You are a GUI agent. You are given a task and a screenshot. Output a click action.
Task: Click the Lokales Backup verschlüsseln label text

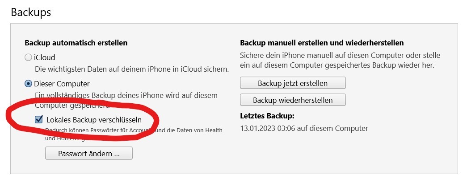(x=94, y=119)
